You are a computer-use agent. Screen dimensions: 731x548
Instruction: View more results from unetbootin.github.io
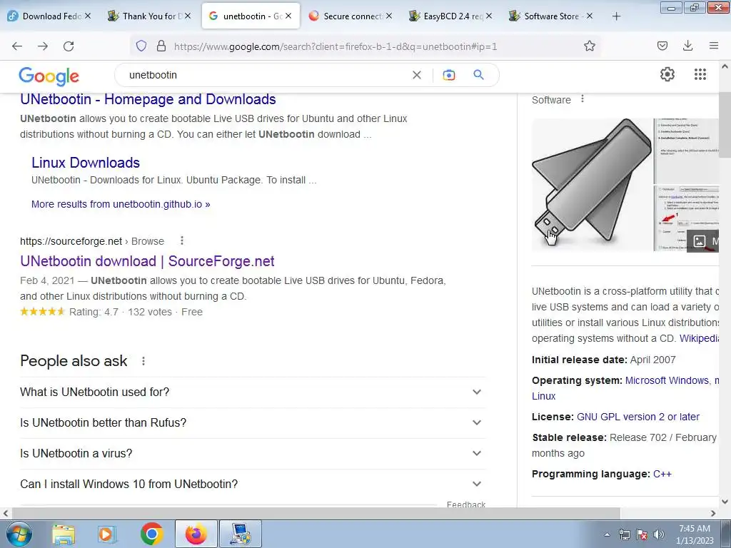pos(121,204)
